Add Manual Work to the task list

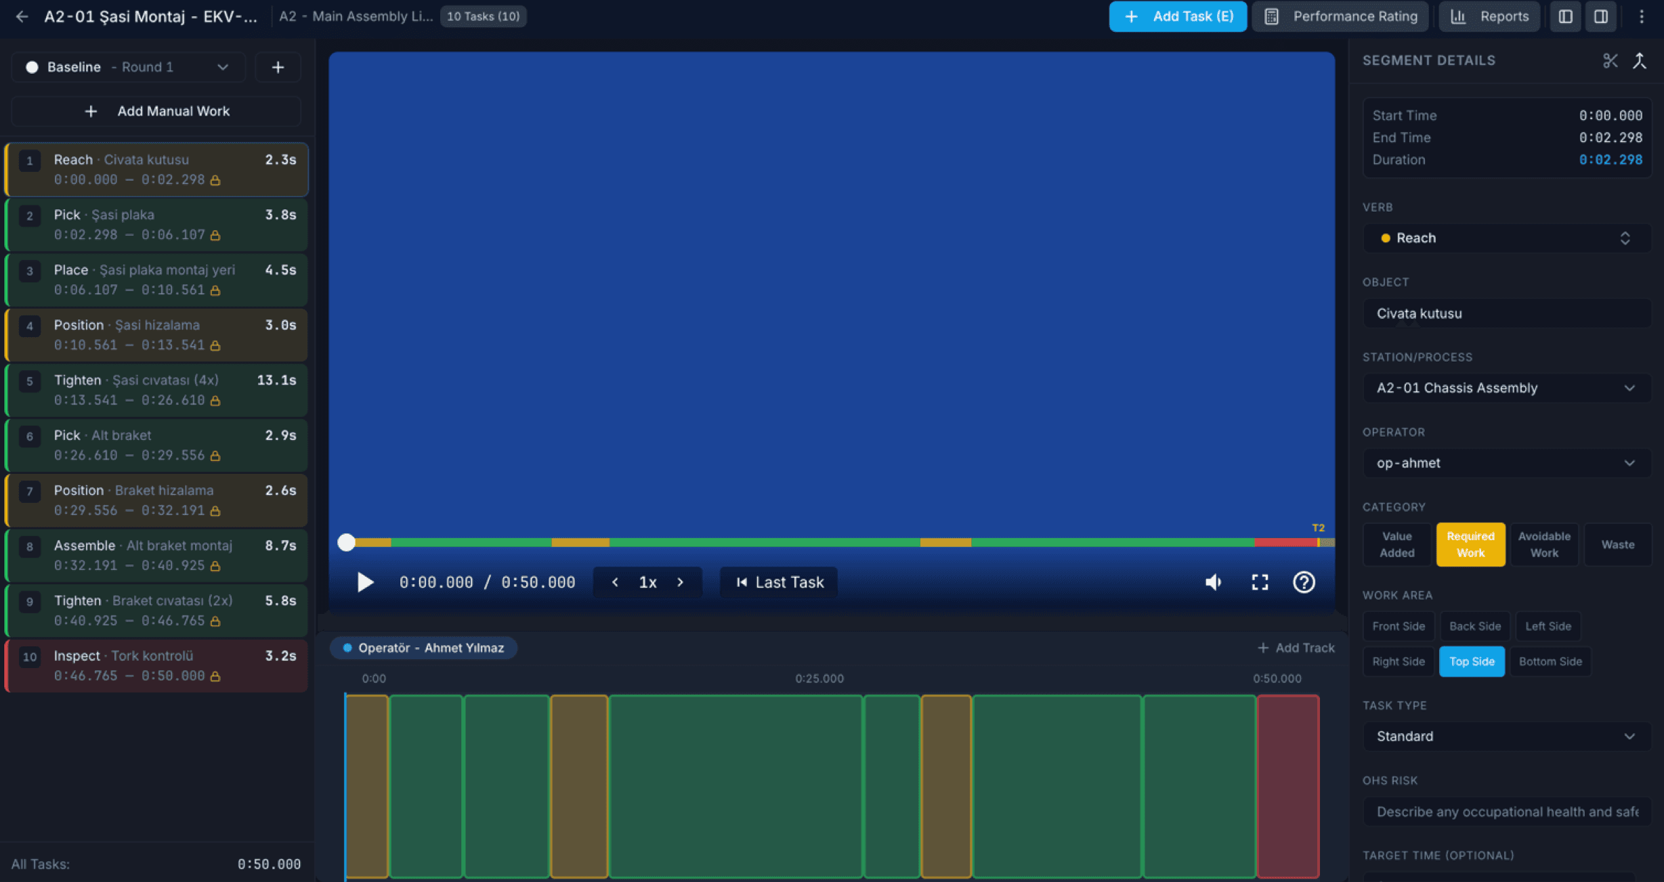click(155, 110)
